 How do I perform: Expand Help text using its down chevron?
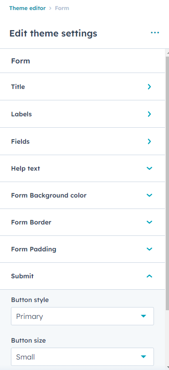[149, 168]
